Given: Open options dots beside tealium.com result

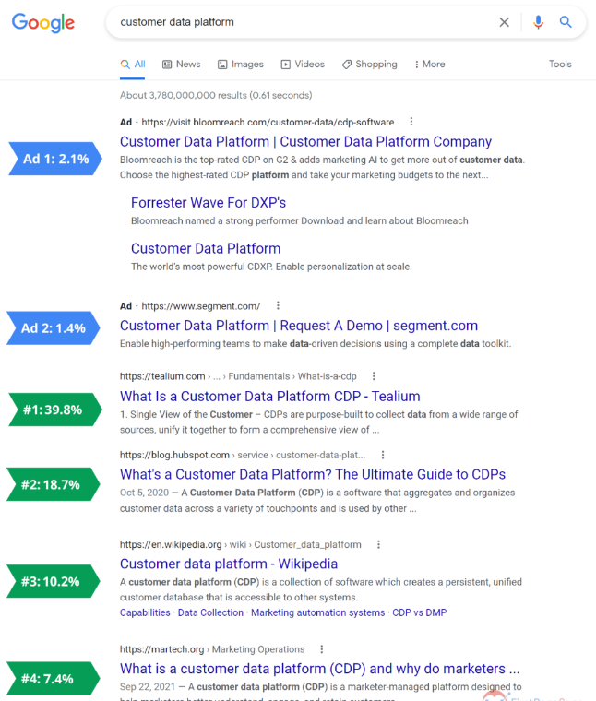Looking at the screenshot, I should tap(374, 376).
